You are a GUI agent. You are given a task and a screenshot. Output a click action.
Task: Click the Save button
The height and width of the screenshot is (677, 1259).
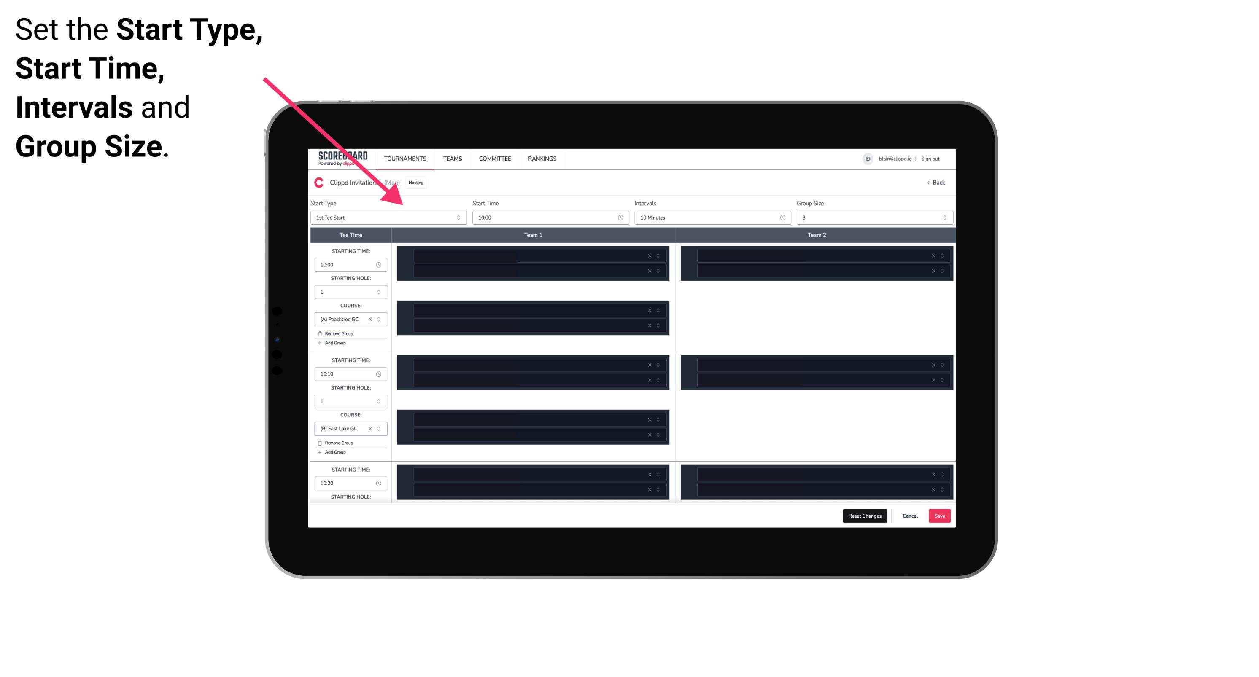pyautogui.click(x=940, y=516)
